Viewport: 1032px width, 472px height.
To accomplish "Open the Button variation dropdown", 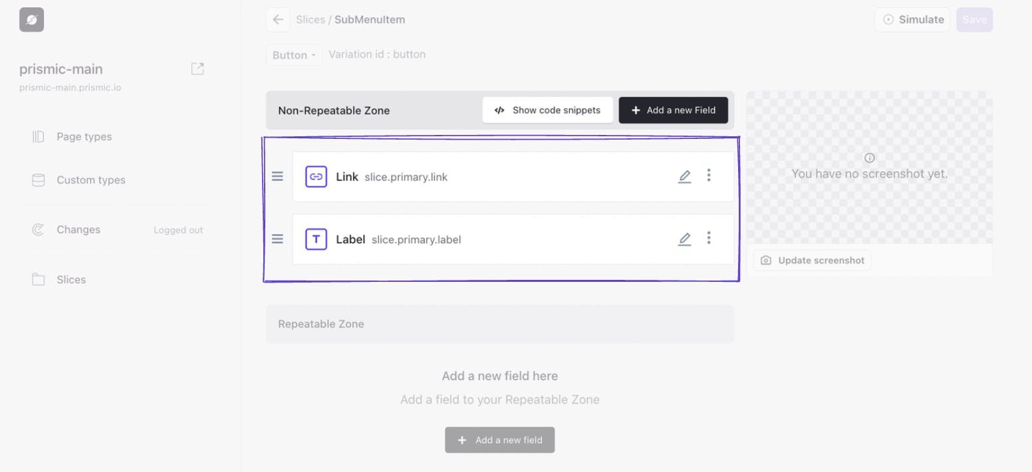I will (x=293, y=55).
